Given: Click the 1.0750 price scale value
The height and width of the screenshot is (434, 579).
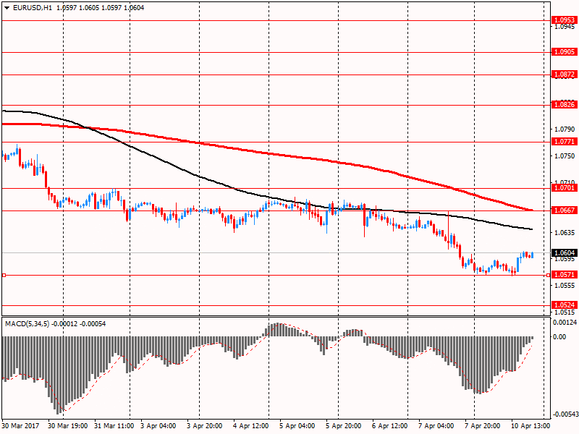Looking at the screenshot, I should pos(565,156).
